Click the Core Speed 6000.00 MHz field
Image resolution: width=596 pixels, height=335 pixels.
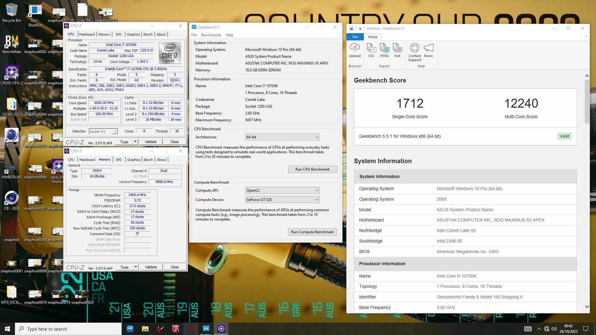(x=104, y=103)
